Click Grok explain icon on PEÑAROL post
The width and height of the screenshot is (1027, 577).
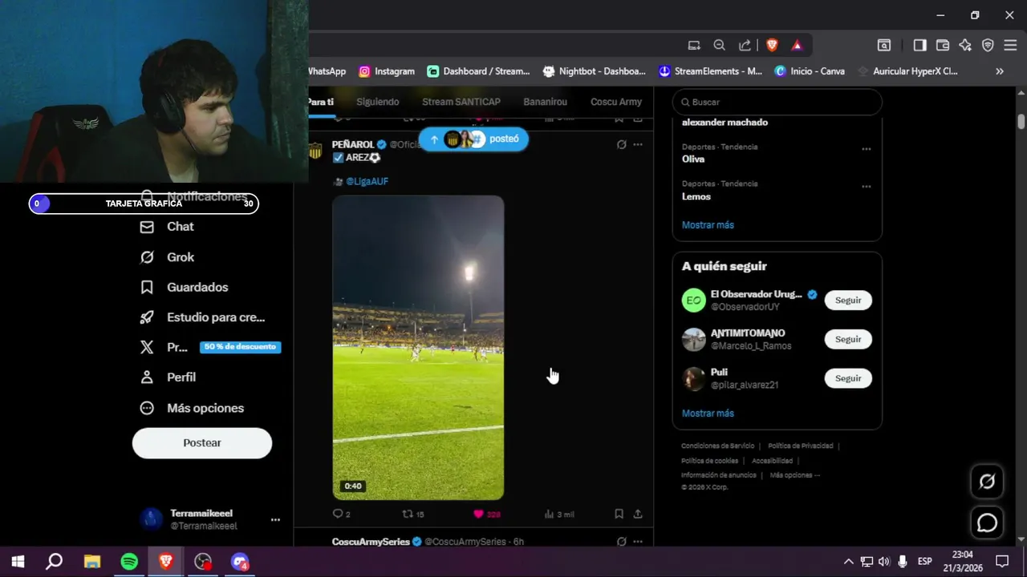point(621,145)
